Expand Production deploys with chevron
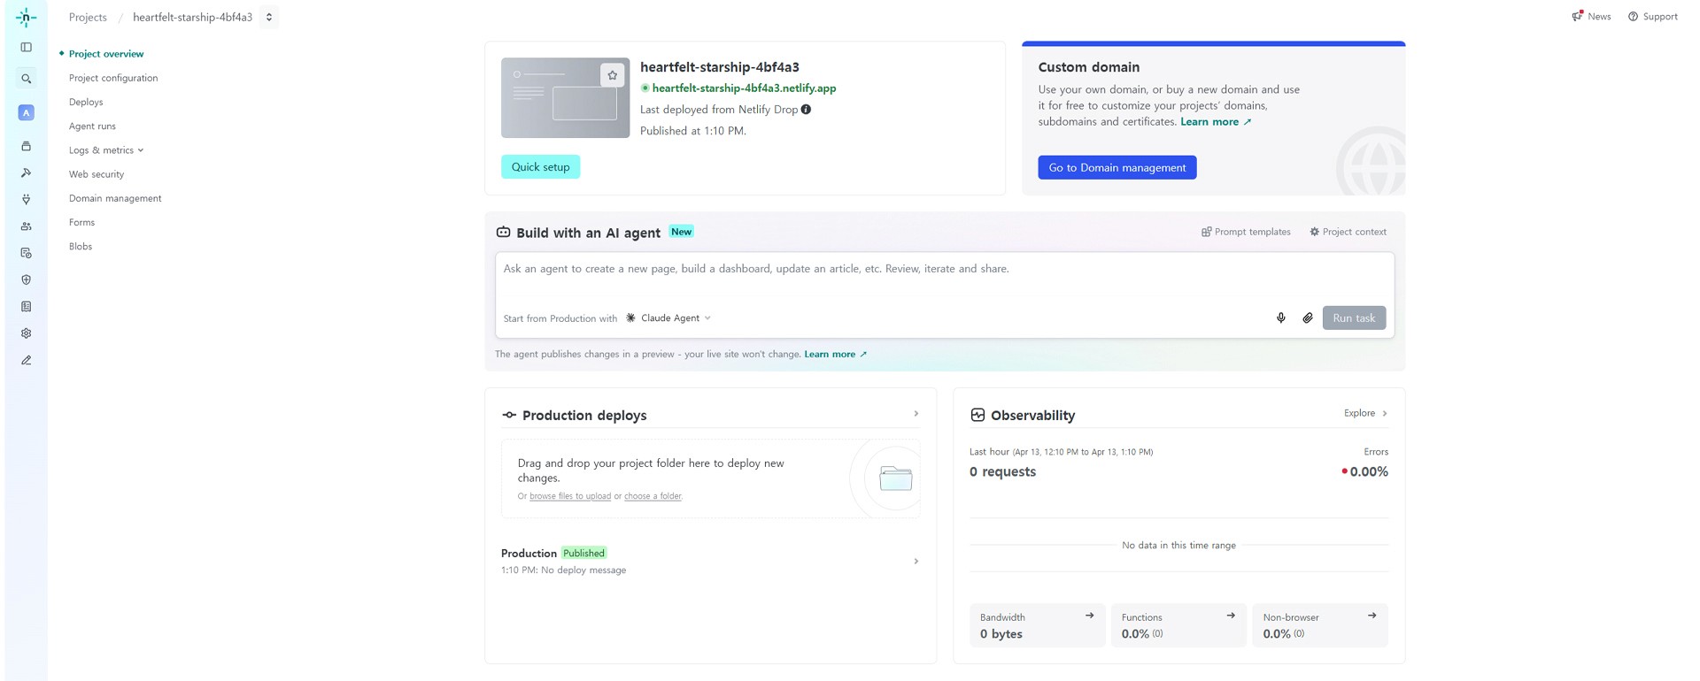Screen dimensions: 1700x681 point(916,414)
